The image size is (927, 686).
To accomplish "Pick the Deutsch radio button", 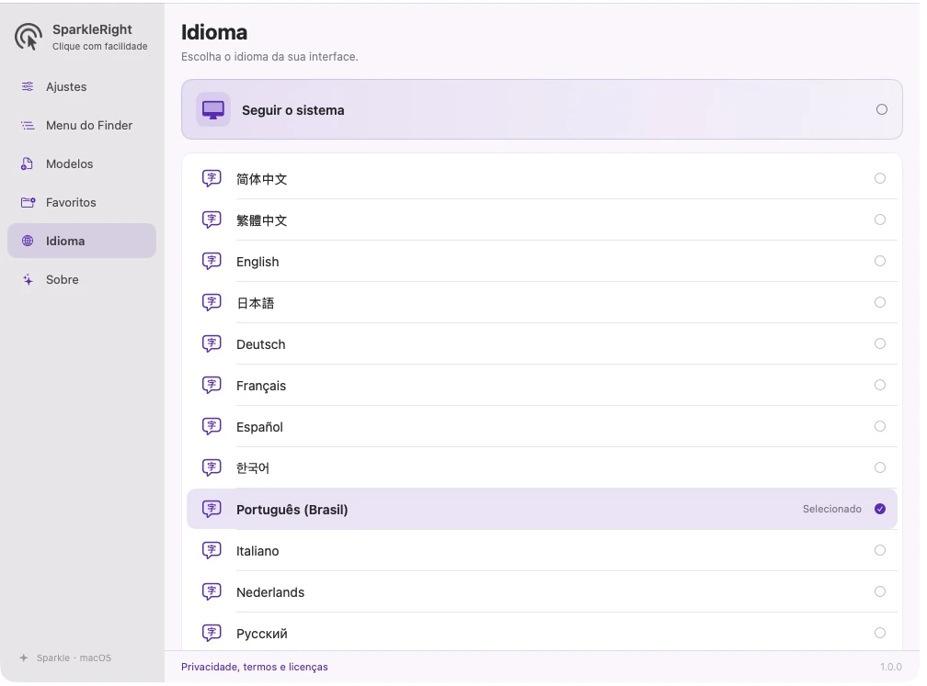I will (880, 343).
